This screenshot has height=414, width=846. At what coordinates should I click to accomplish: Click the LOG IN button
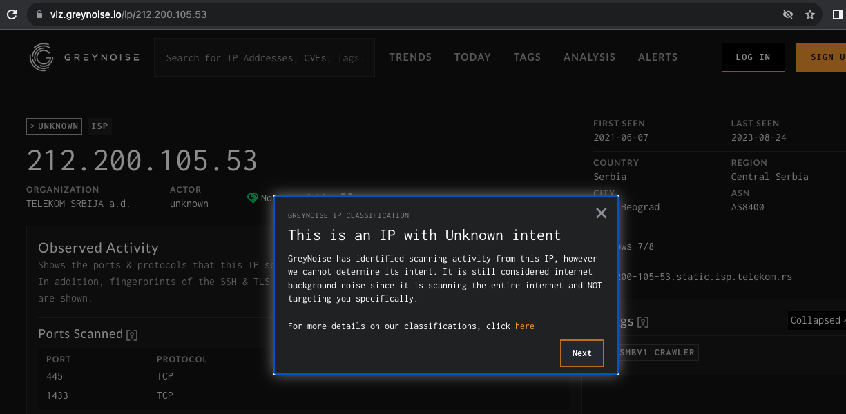[x=753, y=57]
